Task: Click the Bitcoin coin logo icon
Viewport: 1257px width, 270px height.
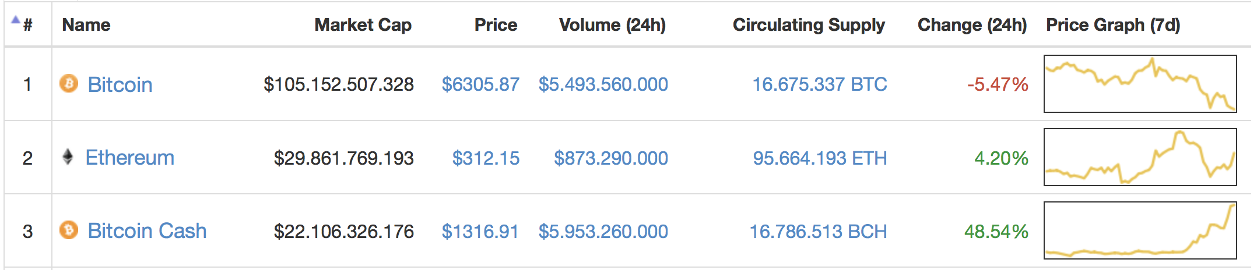Action: [x=69, y=84]
